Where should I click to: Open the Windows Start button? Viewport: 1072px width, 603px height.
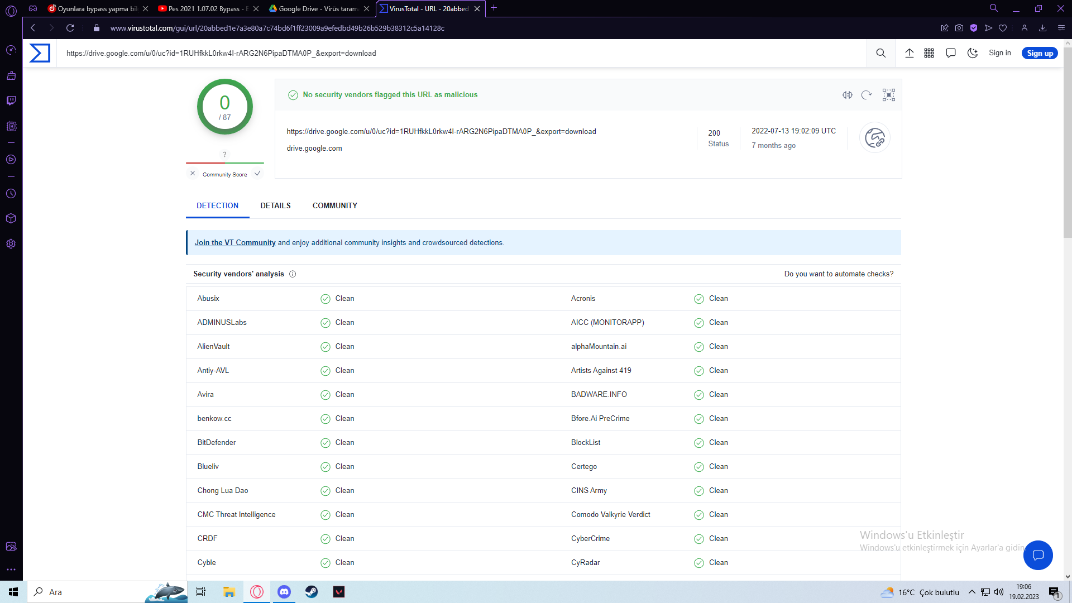click(x=13, y=592)
